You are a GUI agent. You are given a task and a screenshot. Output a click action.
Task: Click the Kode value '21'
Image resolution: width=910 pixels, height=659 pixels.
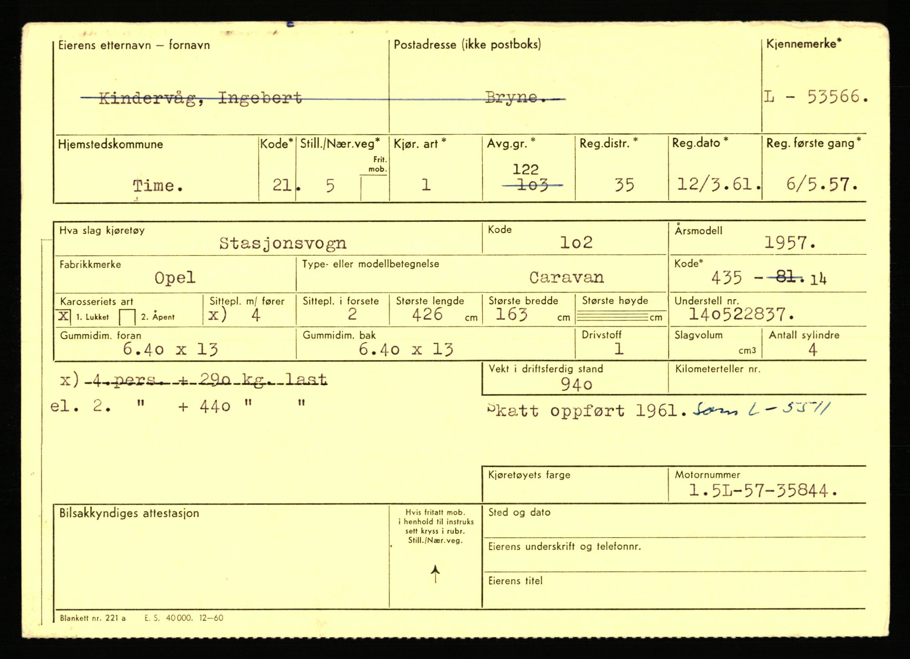(x=281, y=185)
